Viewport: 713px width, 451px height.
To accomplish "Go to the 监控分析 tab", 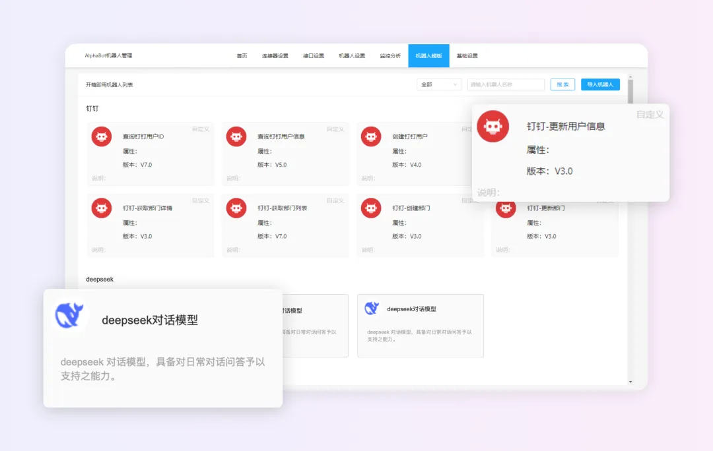I will click(x=390, y=56).
